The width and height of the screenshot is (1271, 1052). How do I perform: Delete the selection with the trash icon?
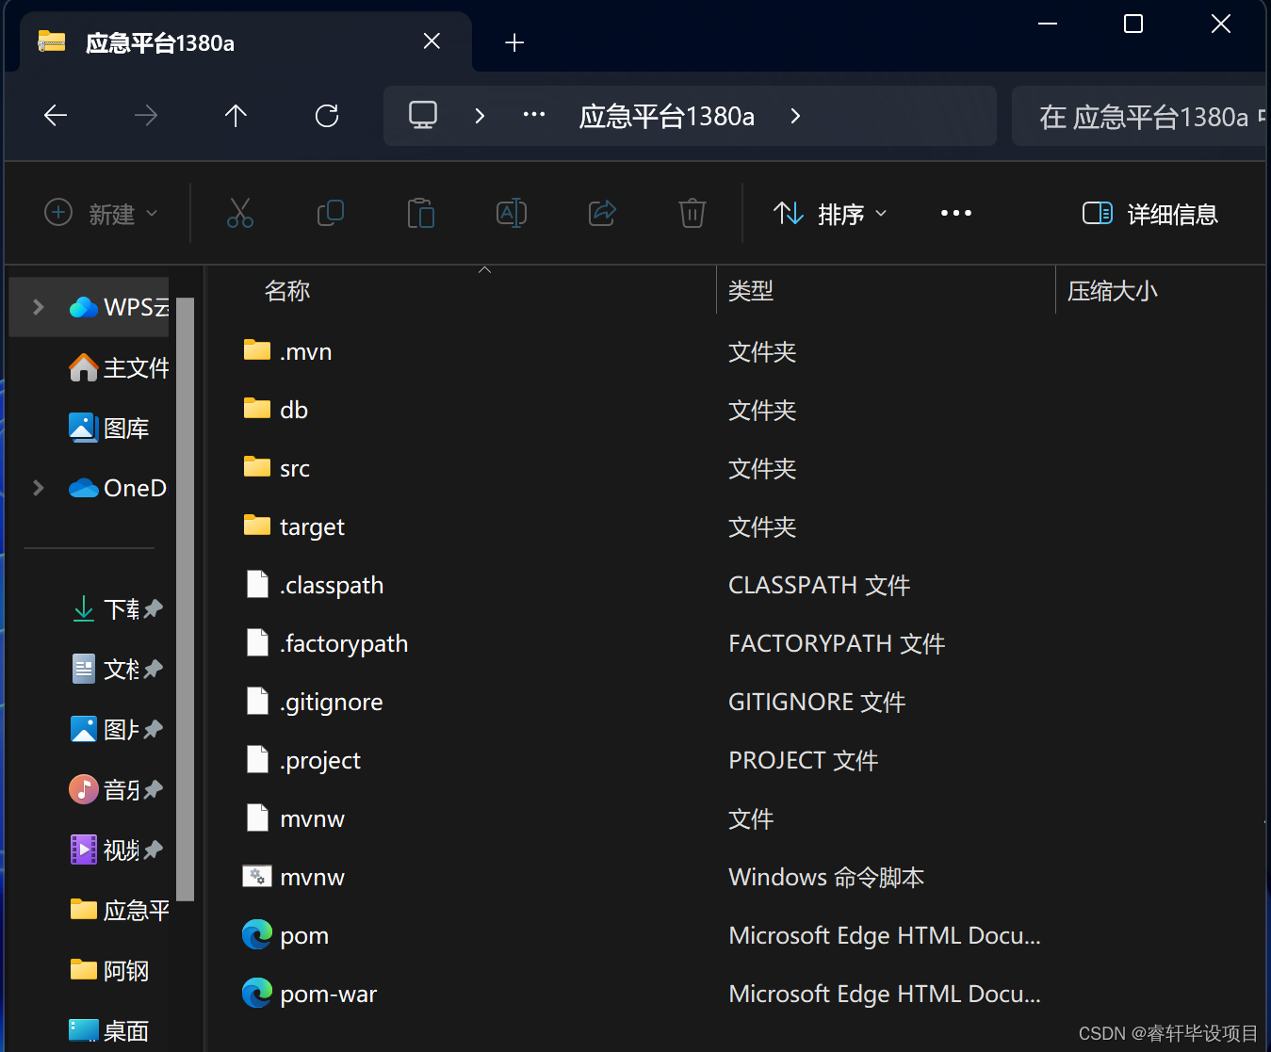pos(693,213)
